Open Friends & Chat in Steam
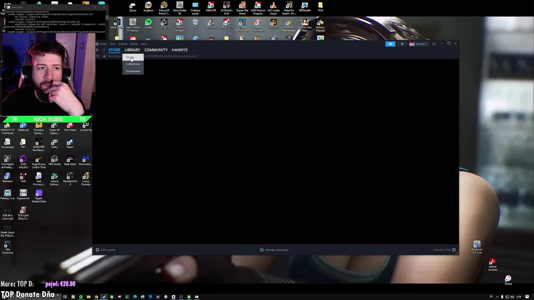Image resolution: width=534 pixels, height=300 pixels. coord(444,250)
